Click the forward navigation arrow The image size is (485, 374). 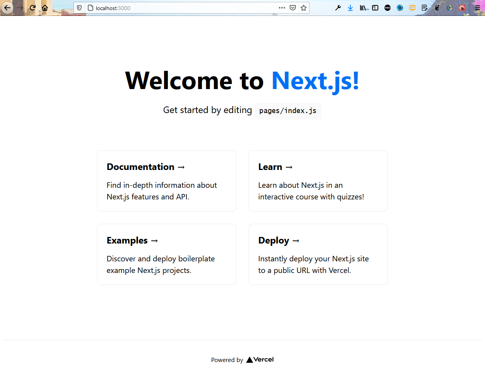20,8
